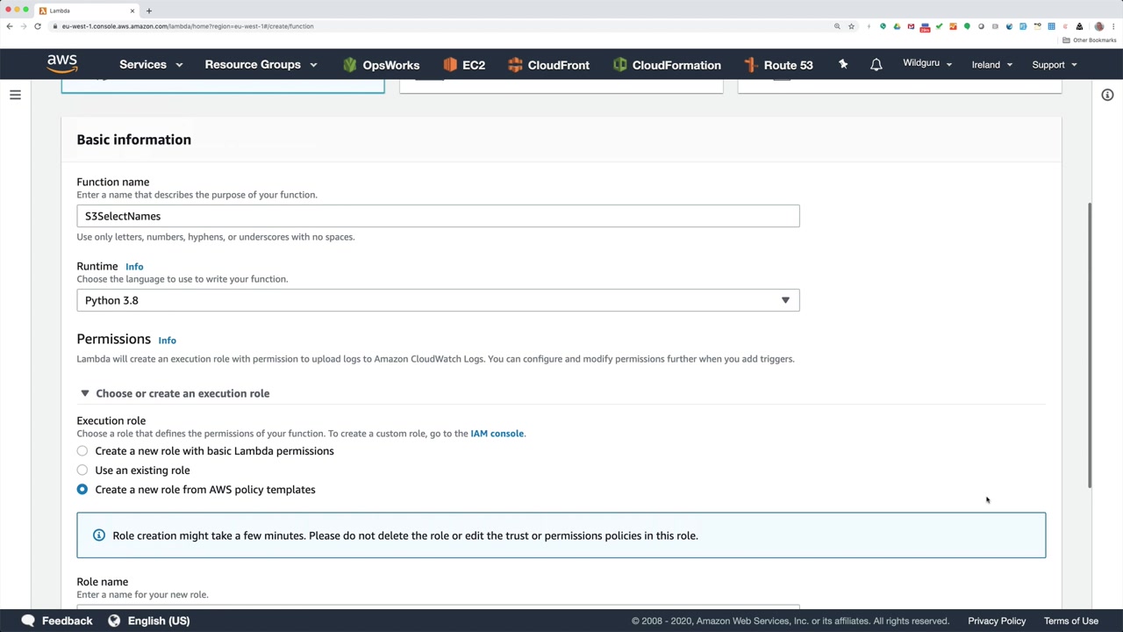Open the Chrome profile avatar

(1098, 26)
